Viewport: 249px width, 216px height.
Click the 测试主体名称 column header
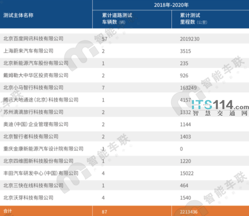tap(18, 15)
